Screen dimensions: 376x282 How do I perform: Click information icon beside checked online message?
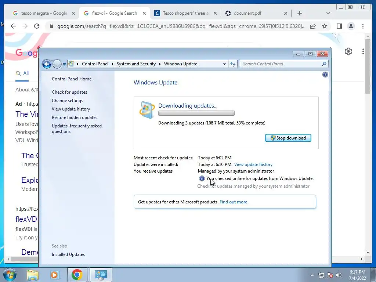202,178
